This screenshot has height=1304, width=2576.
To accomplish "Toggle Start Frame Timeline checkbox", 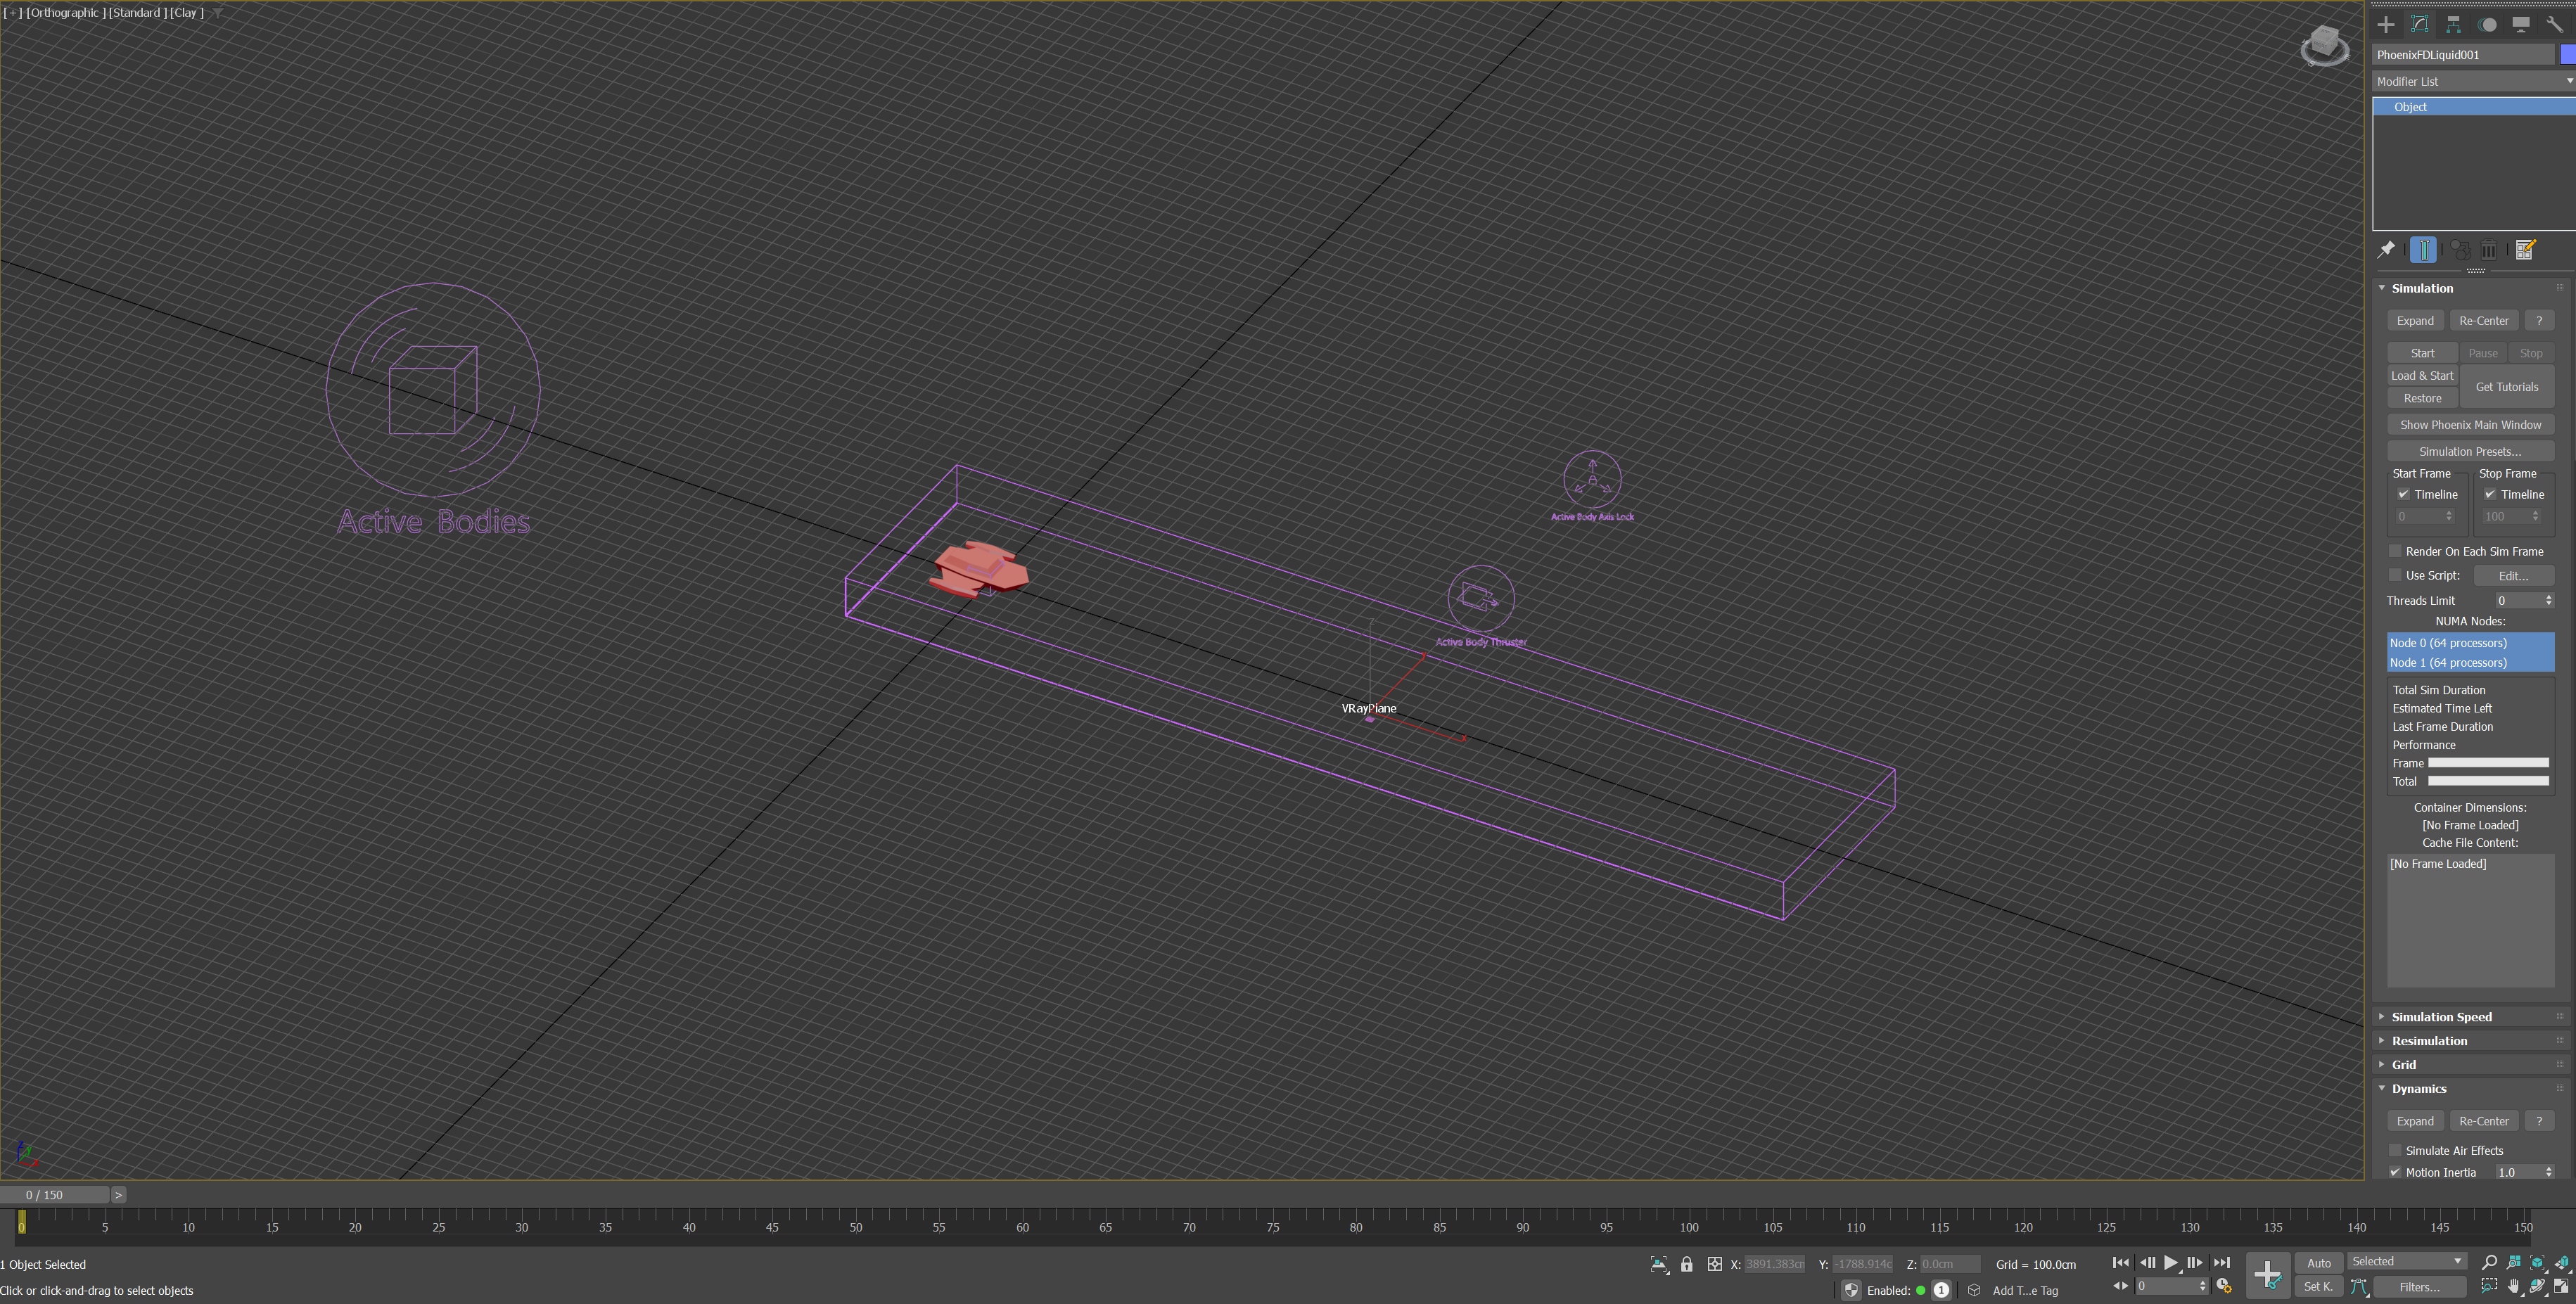I will click(2403, 494).
